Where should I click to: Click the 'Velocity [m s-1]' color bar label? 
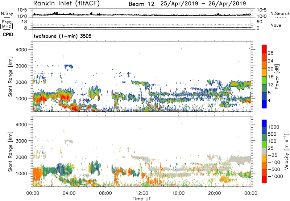tap(286, 151)
